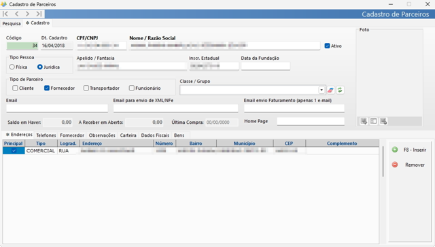The image size is (435, 247).
Task: Click the Lograd. column header
Action: tap(68, 144)
